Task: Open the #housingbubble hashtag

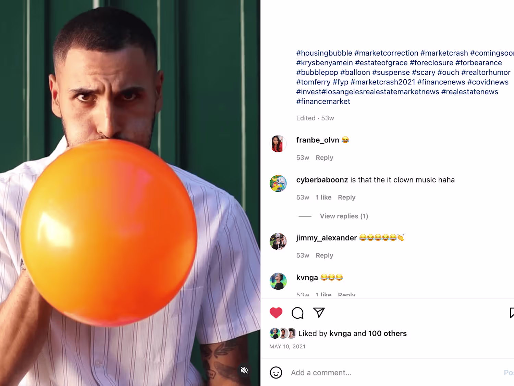Action: pyautogui.click(x=324, y=53)
